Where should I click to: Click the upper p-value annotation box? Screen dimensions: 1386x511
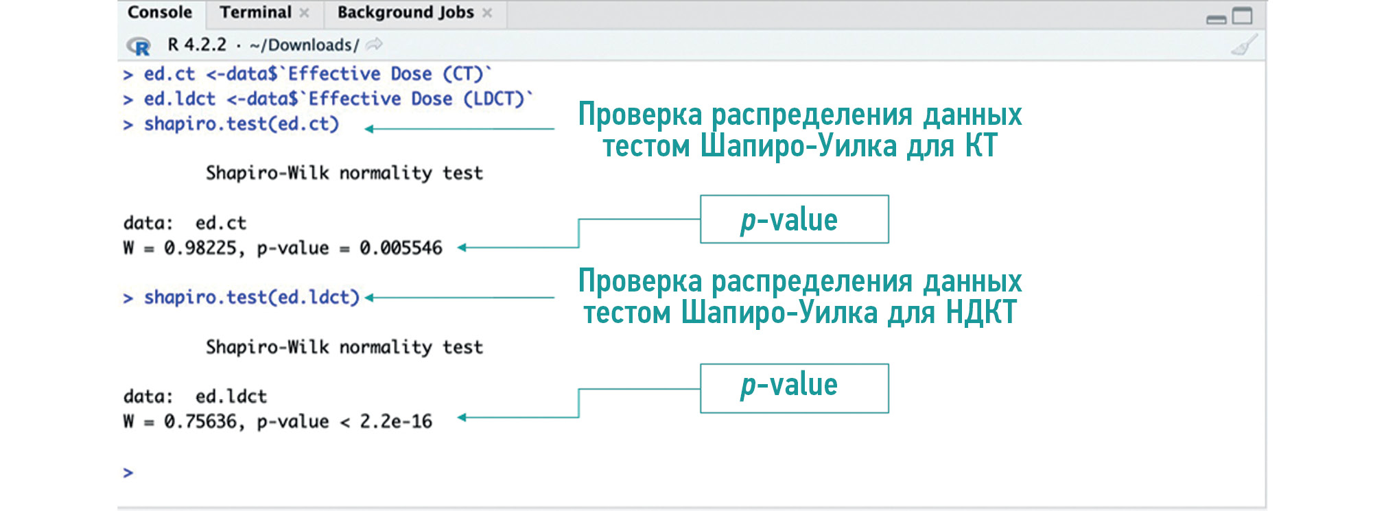[794, 219]
